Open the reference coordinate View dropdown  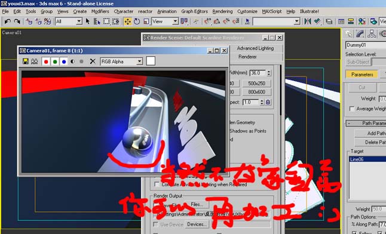[x=175, y=21]
